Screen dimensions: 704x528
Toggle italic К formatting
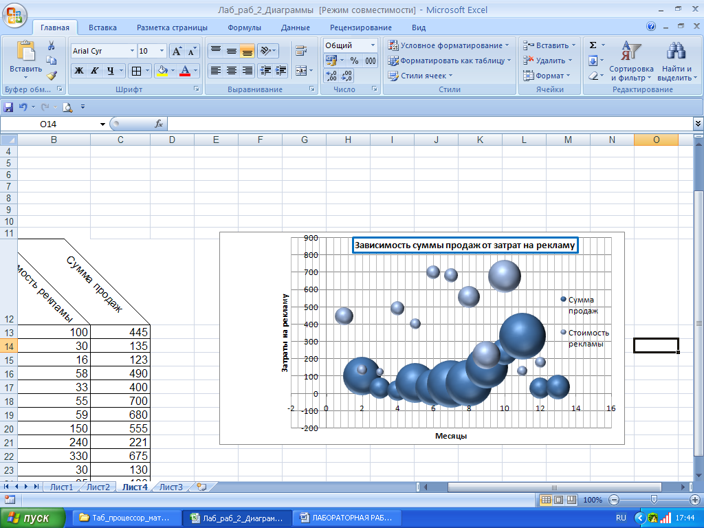(95, 71)
